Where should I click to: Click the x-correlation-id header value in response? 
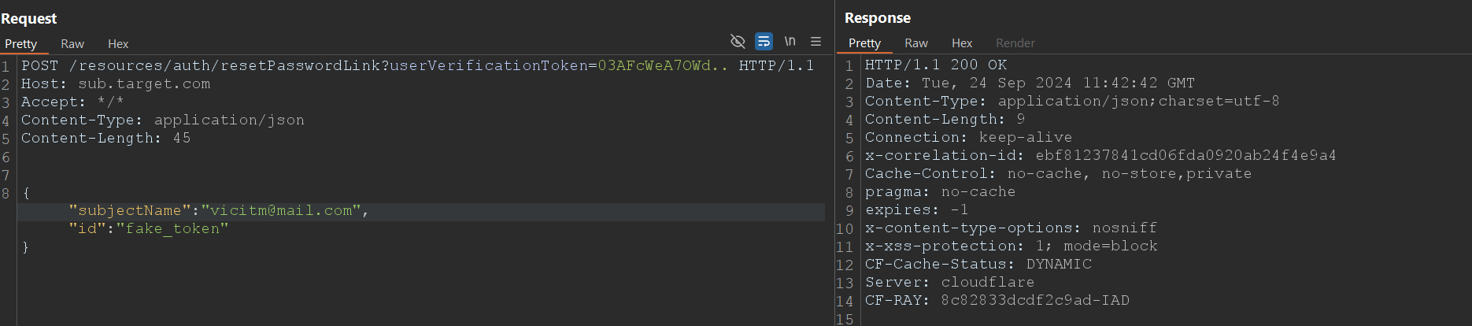pos(1185,156)
